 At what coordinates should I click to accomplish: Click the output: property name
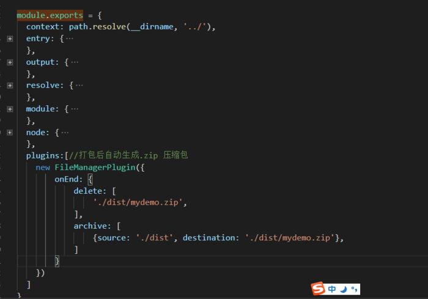tap(42, 62)
